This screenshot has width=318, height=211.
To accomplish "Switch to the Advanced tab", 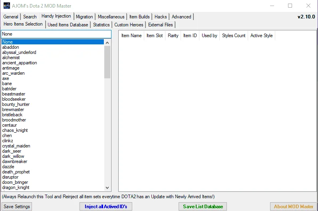I will 181,17.
